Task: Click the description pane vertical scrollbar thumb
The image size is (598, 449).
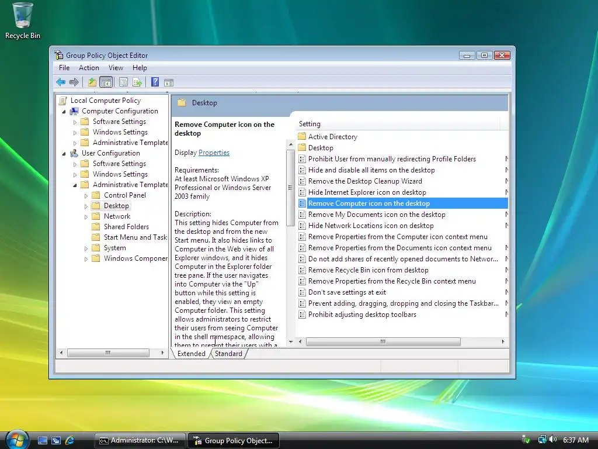Action: (x=291, y=188)
